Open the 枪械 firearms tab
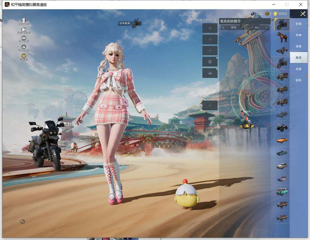Image resolution: width=310 pixels, height=240 pixels. (299, 35)
